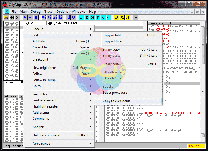The image size is (208, 151).
Task: Choose Fill with NOPs
Action: (x=128, y=78)
